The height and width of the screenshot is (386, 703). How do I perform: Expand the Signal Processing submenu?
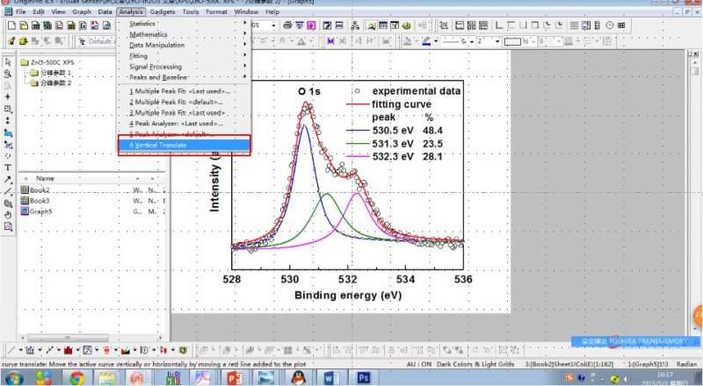tap(185, 67)
